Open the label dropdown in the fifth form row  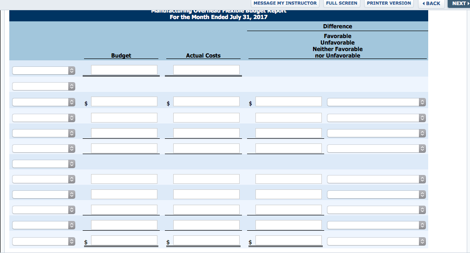(x=44, y=133)
